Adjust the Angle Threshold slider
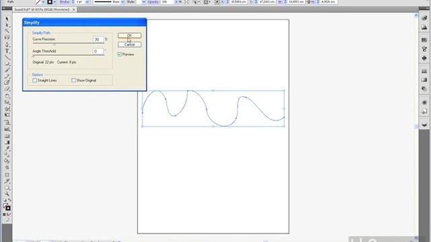 pos(33,56)
